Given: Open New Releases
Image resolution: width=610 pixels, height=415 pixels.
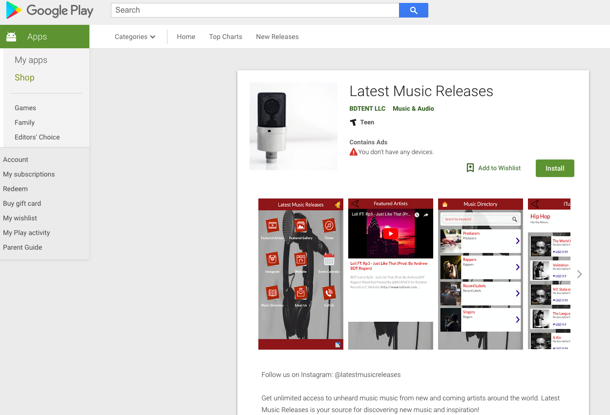Looking at the screenshot, I should click(x=277, y=37).
